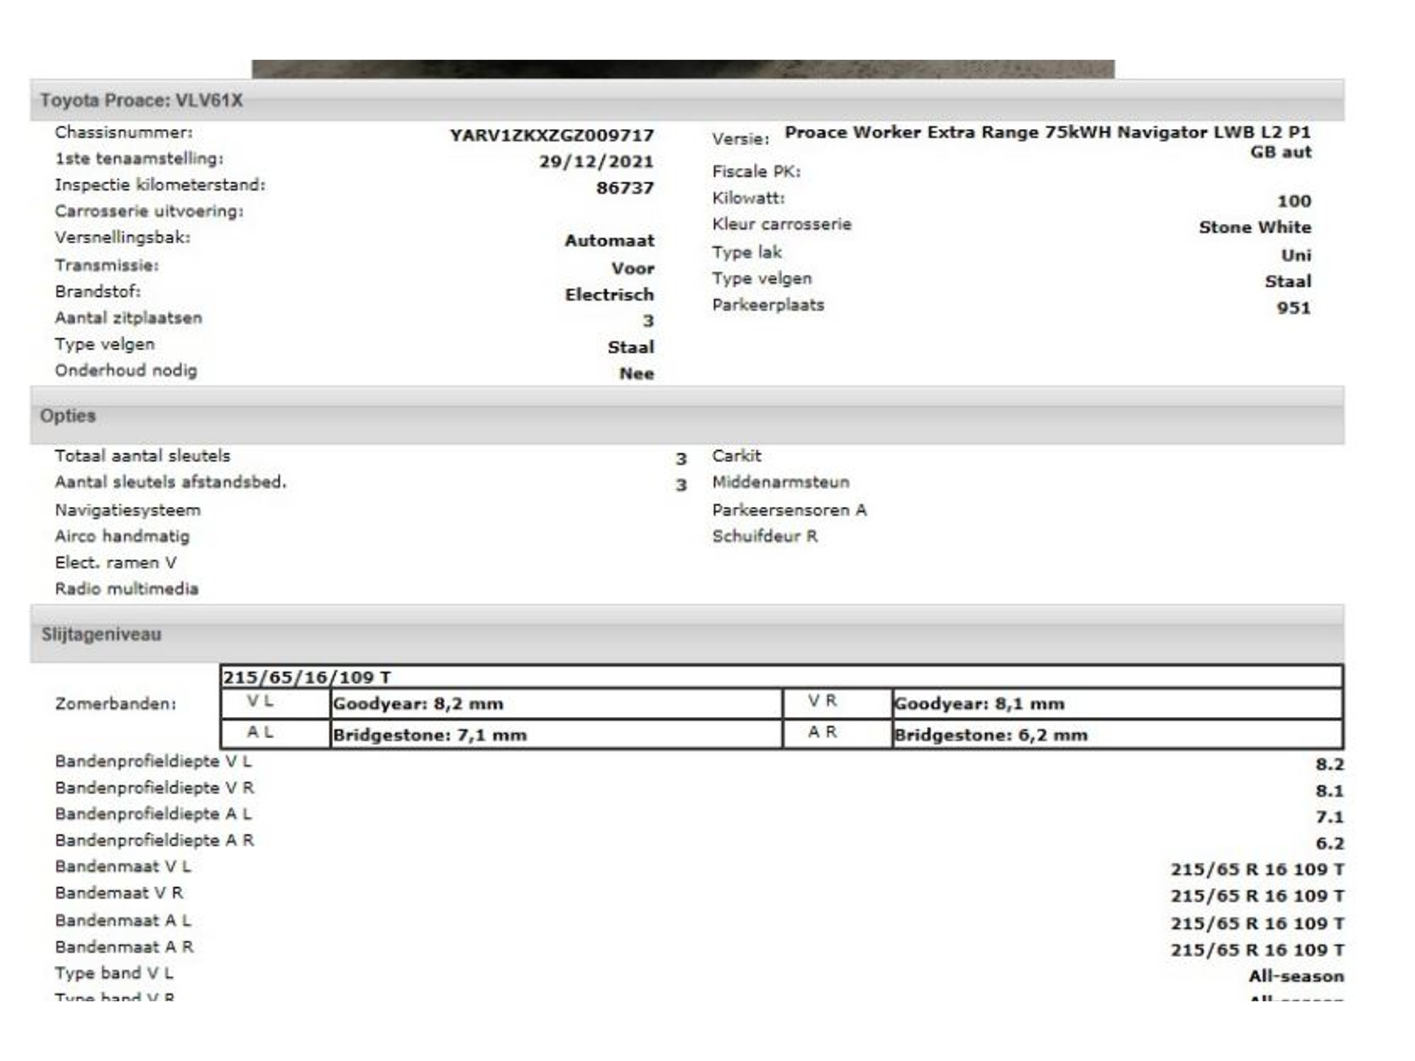Click the Bandenmaat A R row label
Viewport: 1415px width, 1061px height.
click(x=125, y=948)
